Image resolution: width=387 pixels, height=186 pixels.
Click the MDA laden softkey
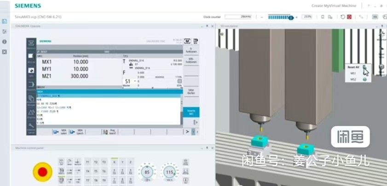point(60,132)
